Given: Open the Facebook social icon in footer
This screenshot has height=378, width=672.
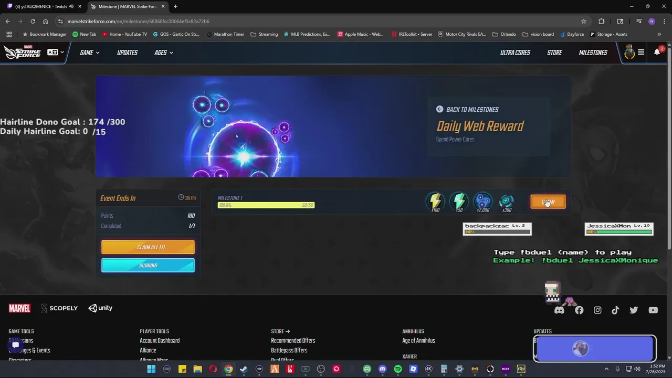Looking at the screenshot, I should [579, 310].
